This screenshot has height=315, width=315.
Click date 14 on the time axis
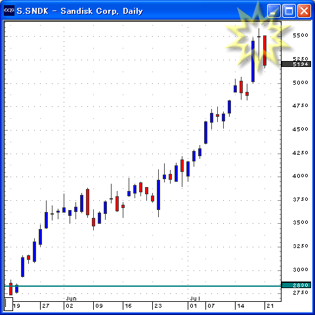[x=241, y=306]
